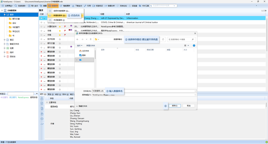Click the 取消 button in the dialog
The height and width of the screenshot is (144, 268).
tap(189, 106)
